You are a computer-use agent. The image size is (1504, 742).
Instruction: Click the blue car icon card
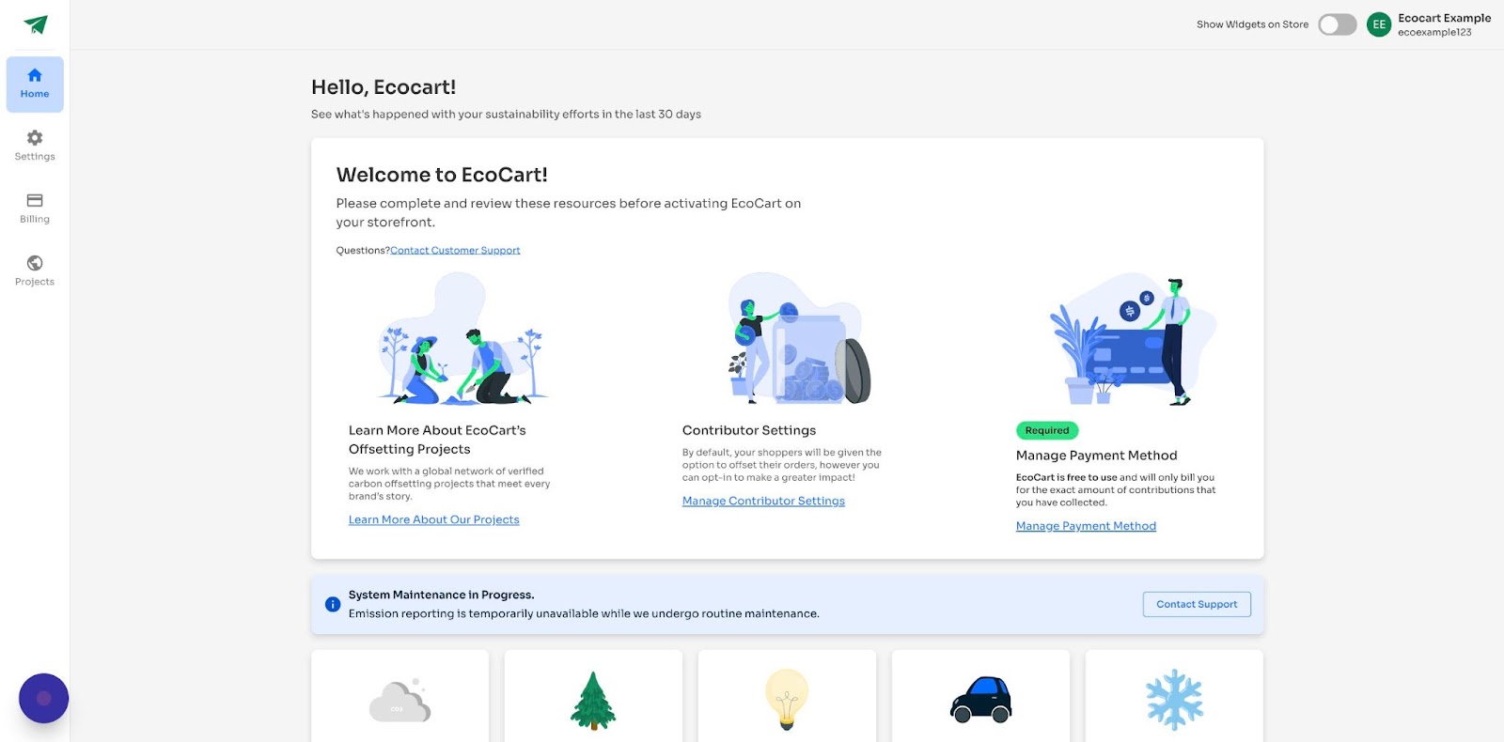coord(980,696)
